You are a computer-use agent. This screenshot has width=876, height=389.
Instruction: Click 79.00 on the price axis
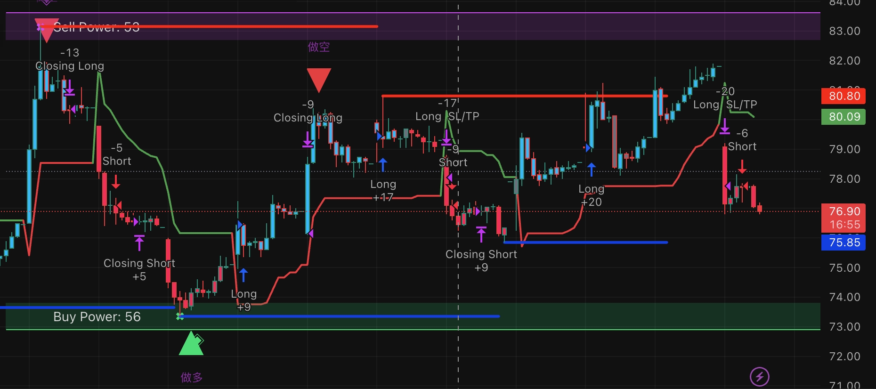pos(844,149)
